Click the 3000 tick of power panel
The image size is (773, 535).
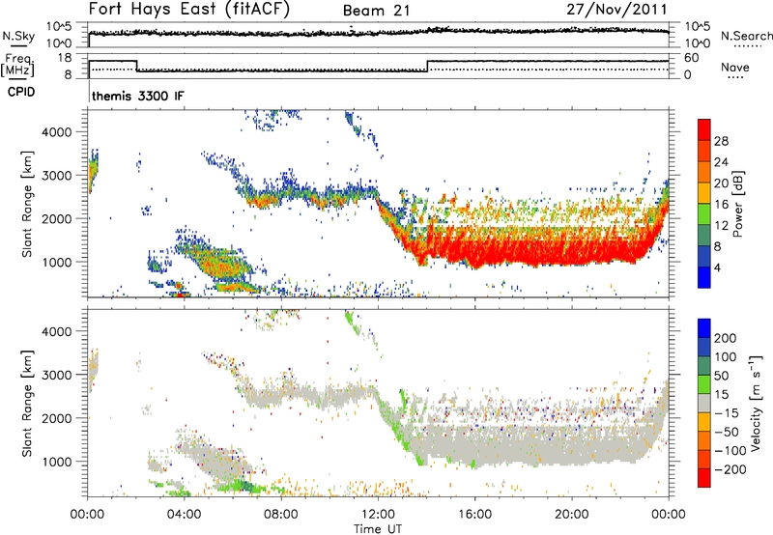[x=56, y=176]
